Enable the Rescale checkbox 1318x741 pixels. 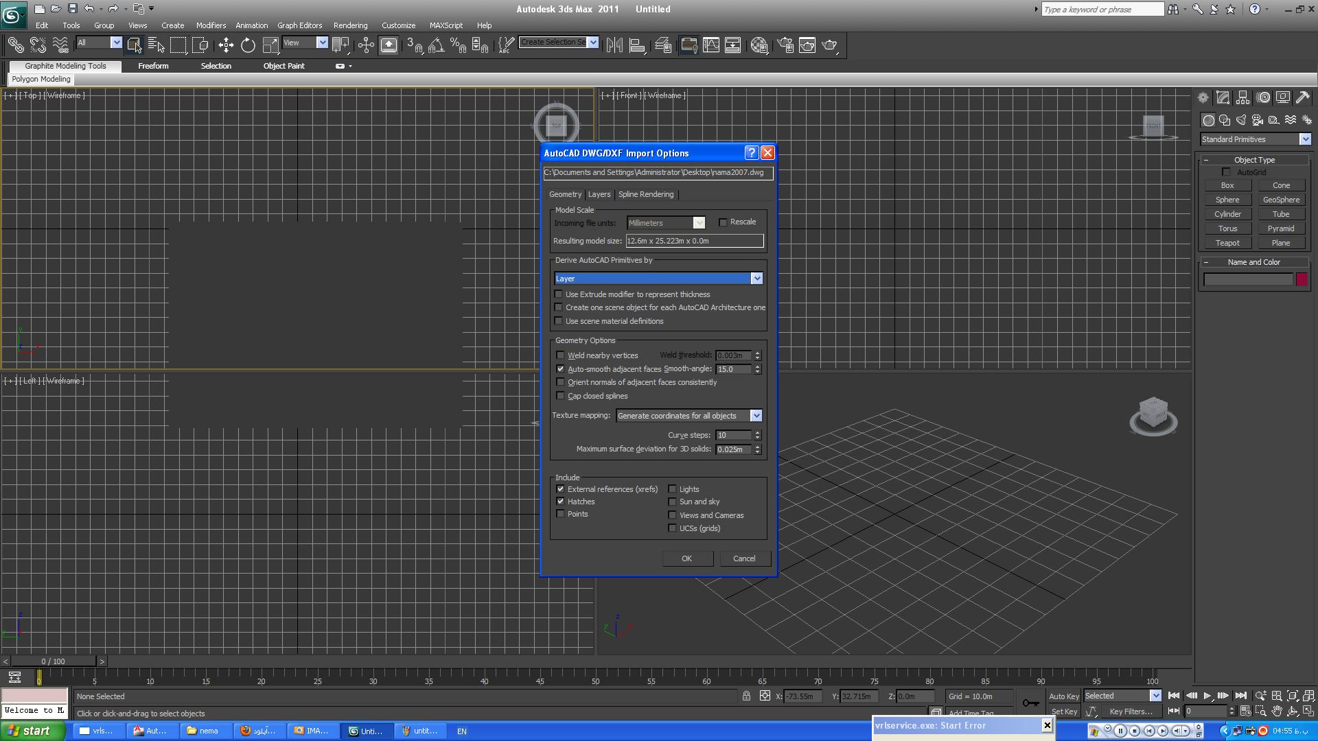coord(723,222)
